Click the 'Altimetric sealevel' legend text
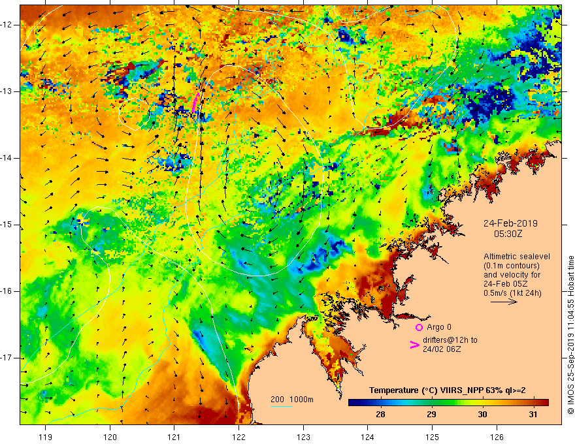 [517, 257]
